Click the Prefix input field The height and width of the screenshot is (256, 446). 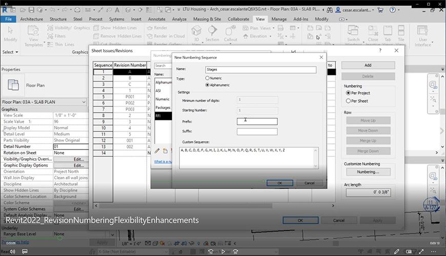(x=257, y=121)
